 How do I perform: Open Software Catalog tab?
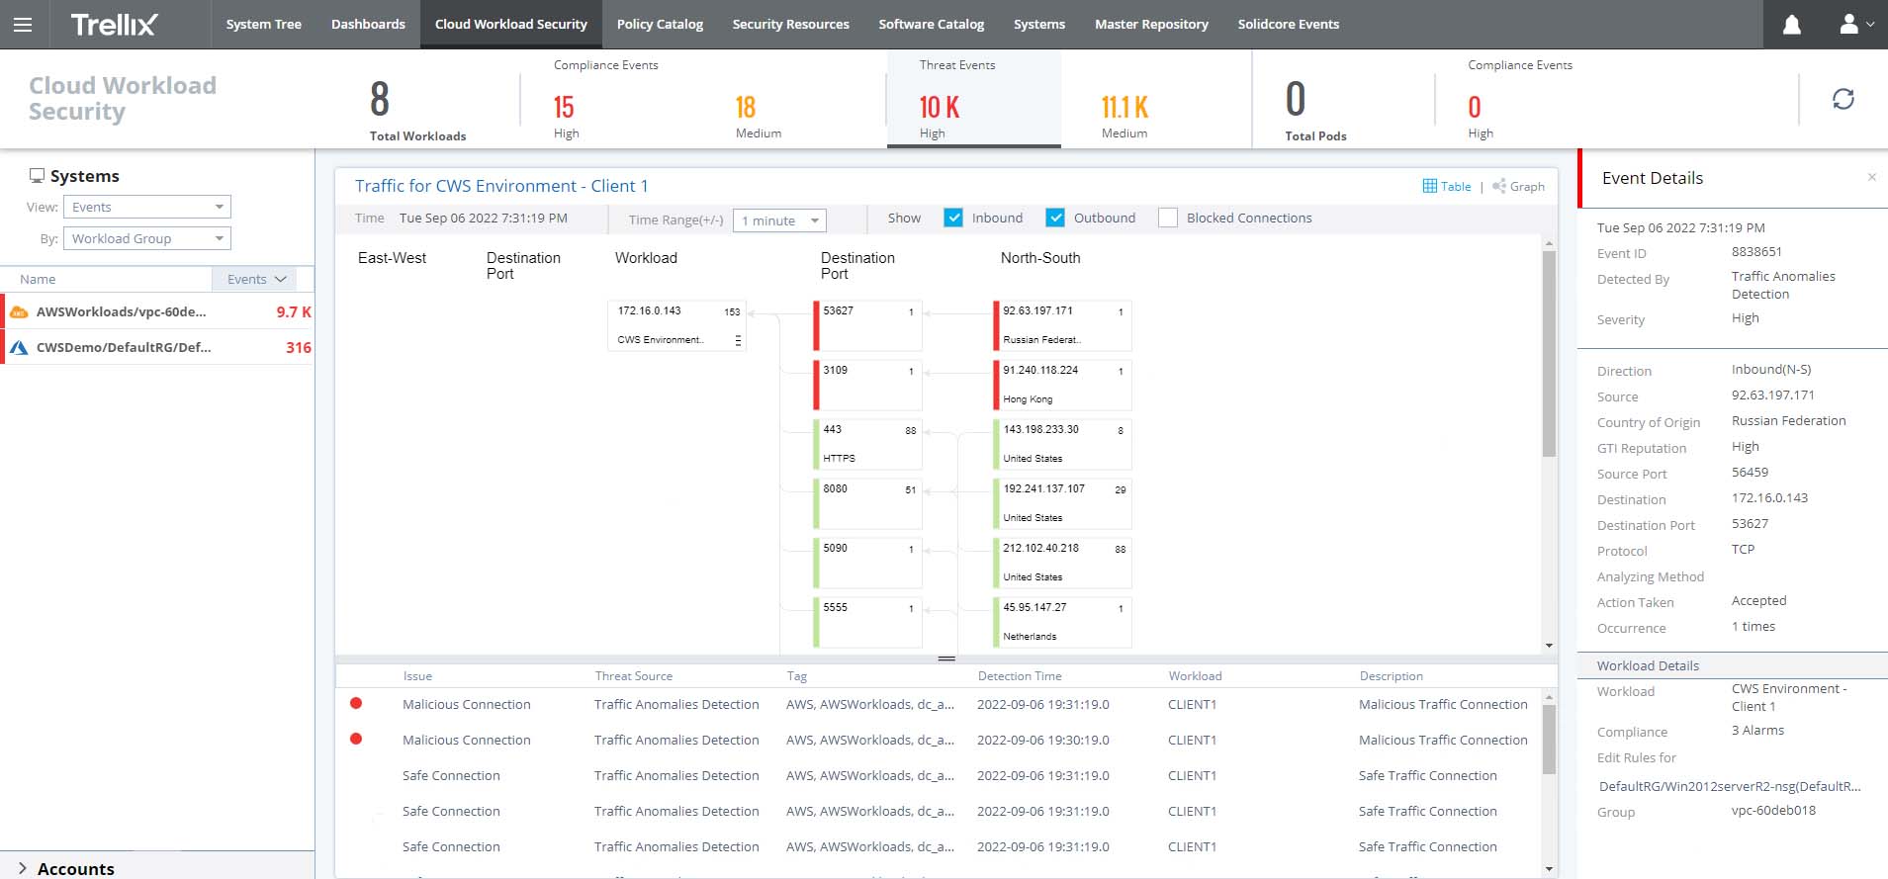(931, 24)
